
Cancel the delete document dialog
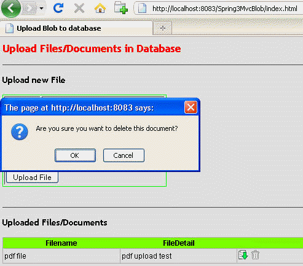pos(124,155)
